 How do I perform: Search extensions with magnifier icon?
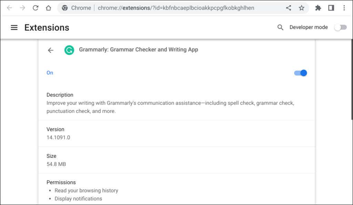[x=280, y=28]
